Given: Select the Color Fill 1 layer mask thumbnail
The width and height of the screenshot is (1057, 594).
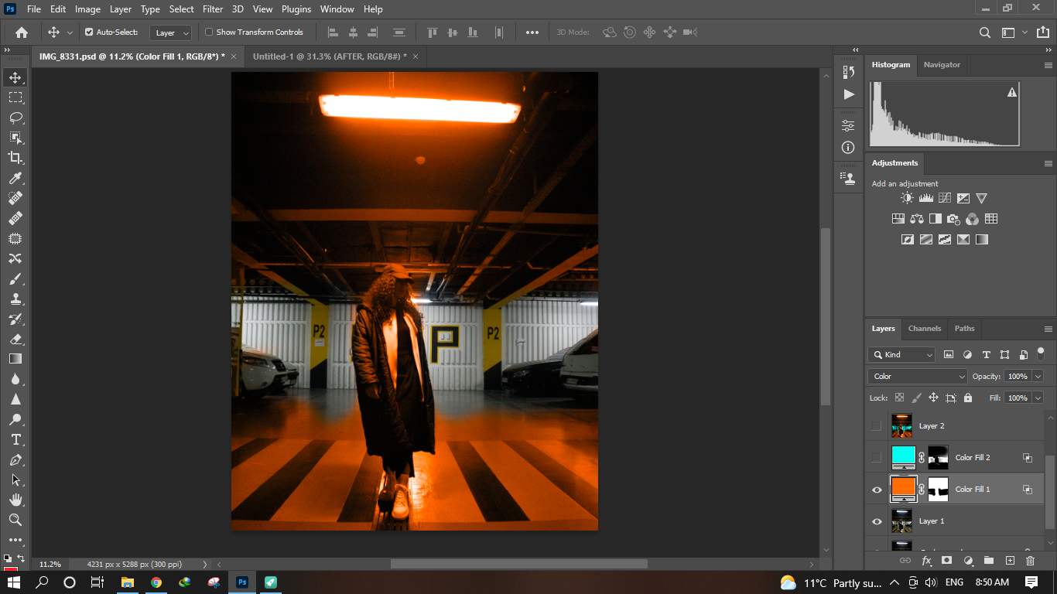Looking at the screenshot, I should tap(938, 489).
